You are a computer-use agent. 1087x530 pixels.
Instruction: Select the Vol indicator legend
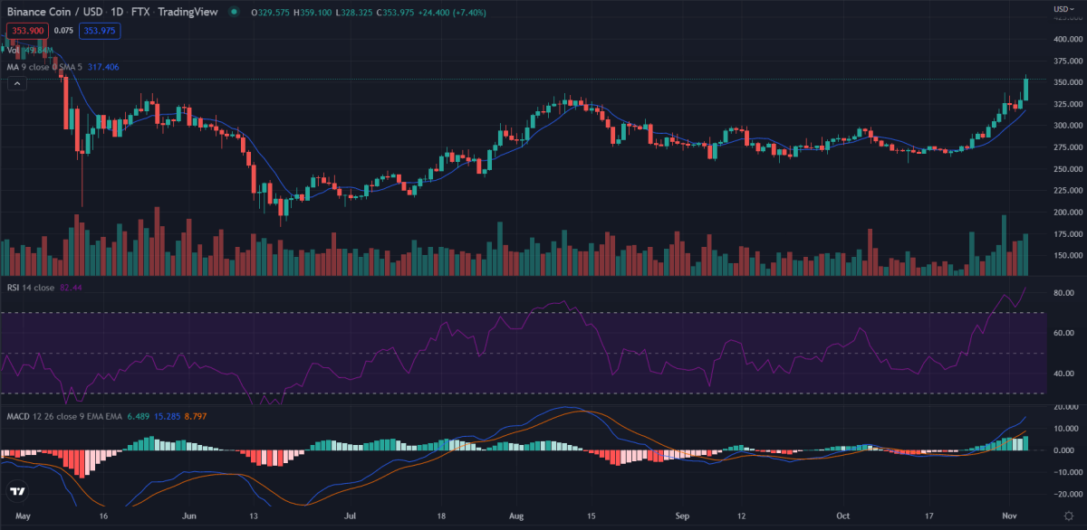pos(14,51)
